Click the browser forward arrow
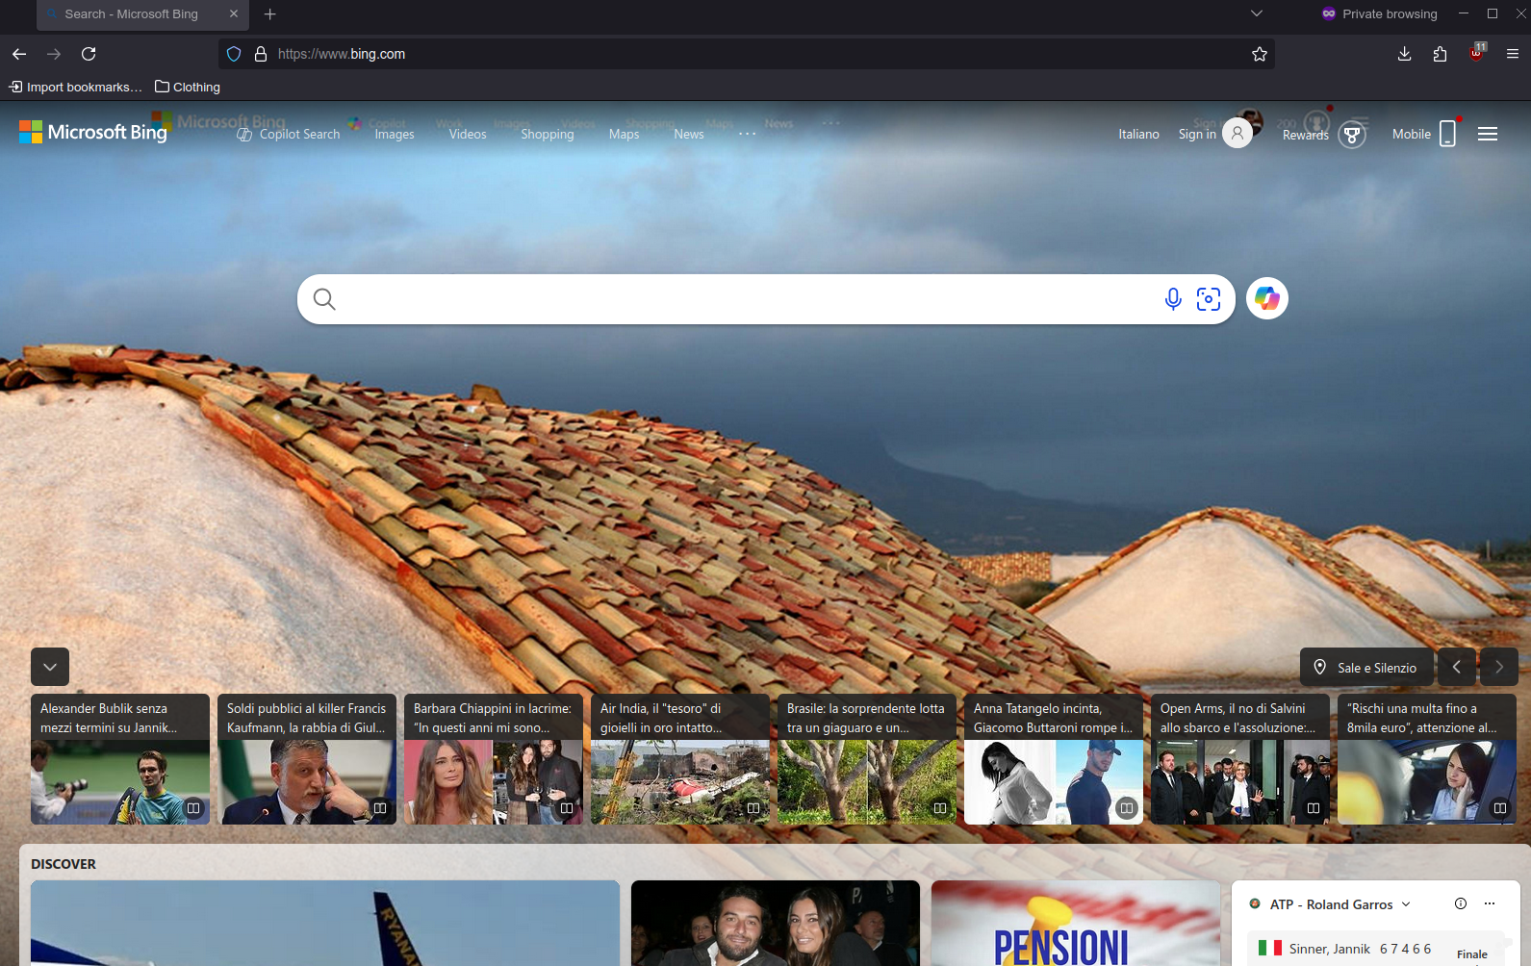 coord(54,54)
